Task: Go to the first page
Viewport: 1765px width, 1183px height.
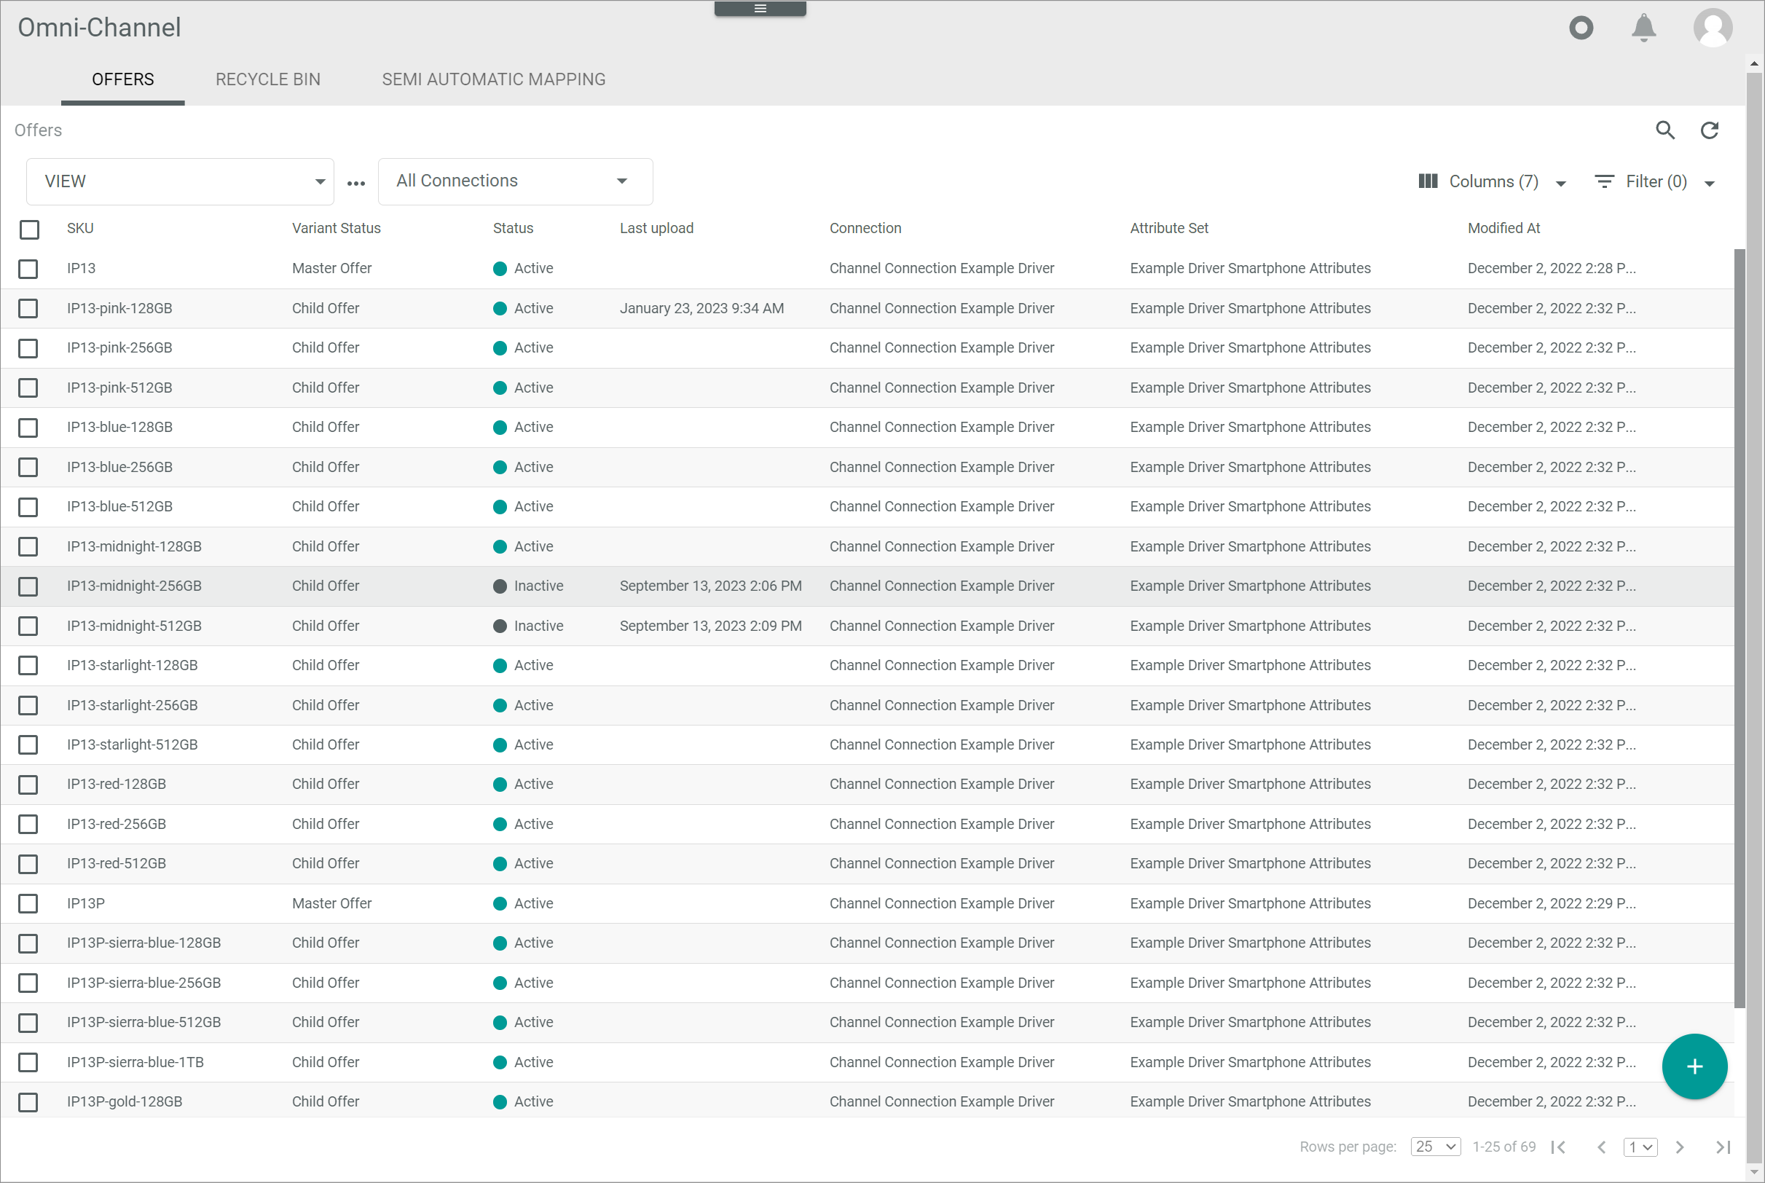Action: (x=1557, y=1147)
